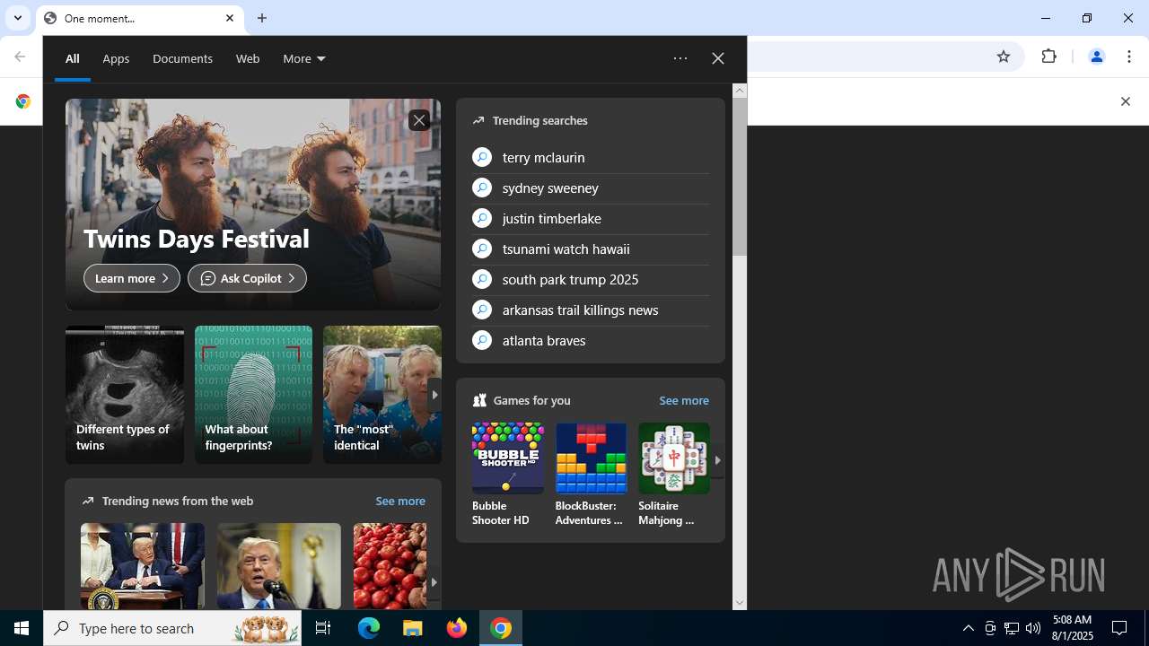Click the search icon beside tsunami watch hawaii

coord(482,249)
